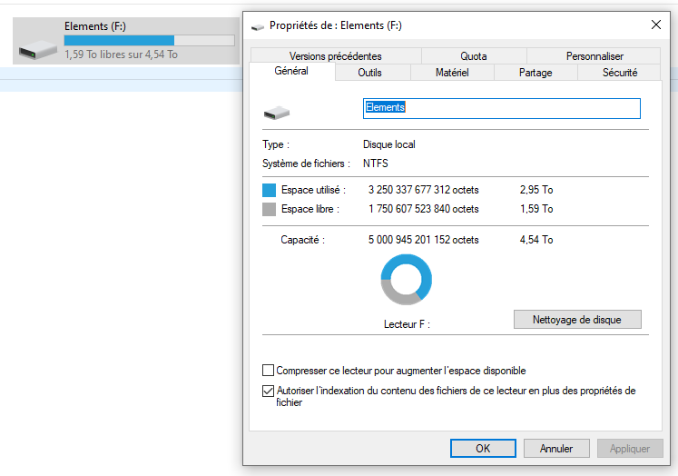Click the drive name field containing Elements
Image resolution: width=678 pixels, height=476 pixels.
pyautogui.click(x=501, y=108)
